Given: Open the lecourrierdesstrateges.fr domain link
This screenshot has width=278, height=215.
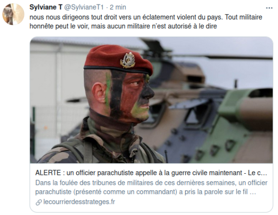Looking at the screenshot, I should (x=79, y=202).
